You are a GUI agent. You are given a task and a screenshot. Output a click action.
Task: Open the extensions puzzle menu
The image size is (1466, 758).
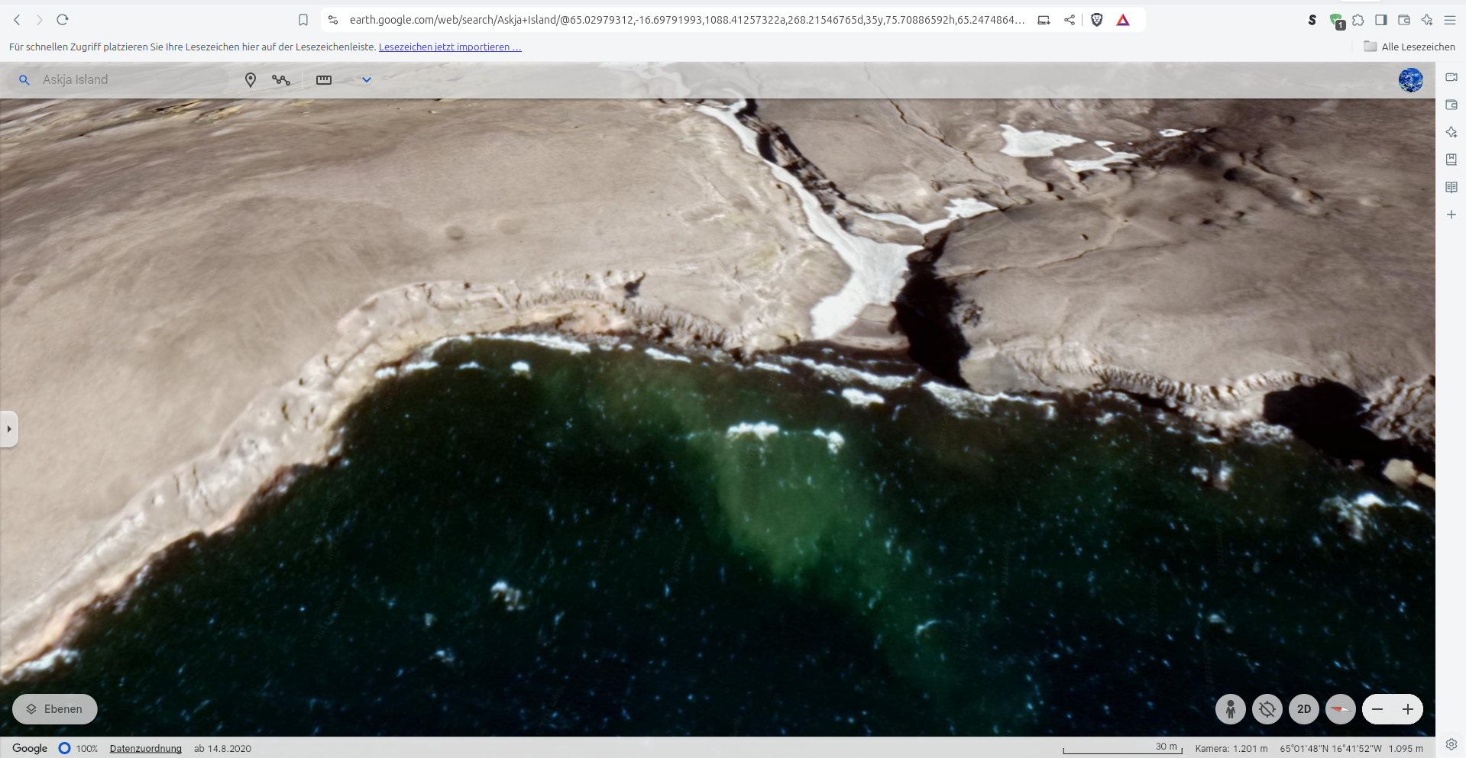pyautogui.click(x=1358, y=20)
